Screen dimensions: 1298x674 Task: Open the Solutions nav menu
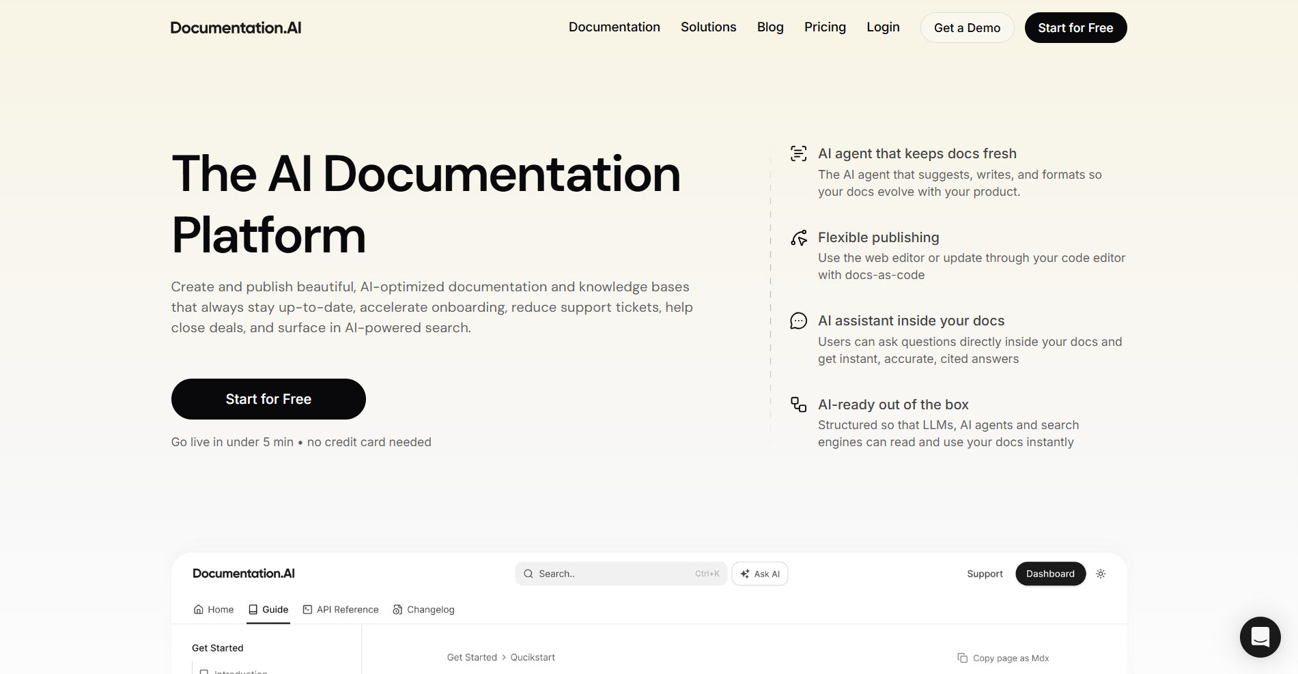tap(709, 27)
